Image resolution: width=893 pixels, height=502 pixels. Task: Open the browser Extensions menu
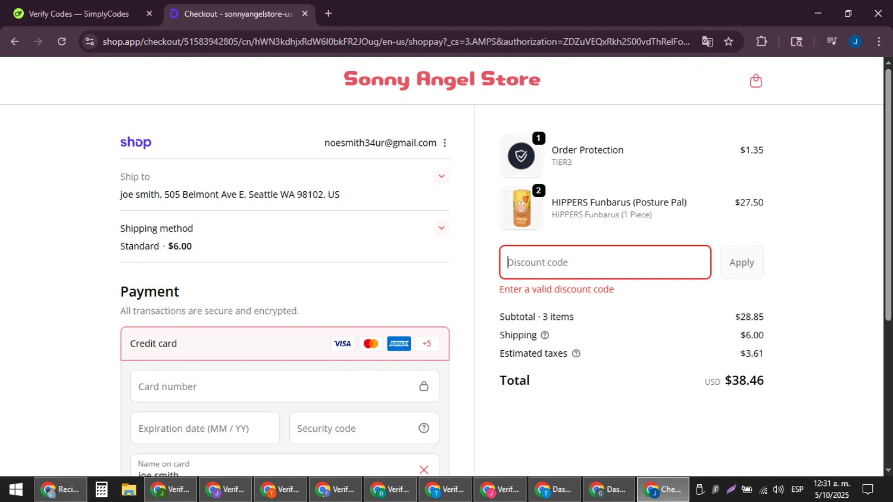[761, 42]
